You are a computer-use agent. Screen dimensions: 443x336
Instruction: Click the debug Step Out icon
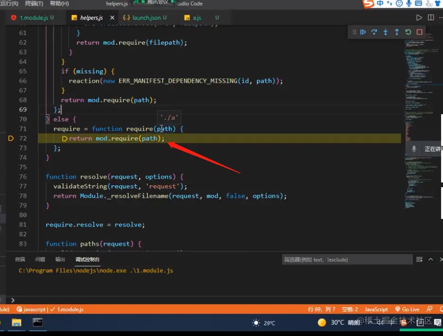coord(397,32)
